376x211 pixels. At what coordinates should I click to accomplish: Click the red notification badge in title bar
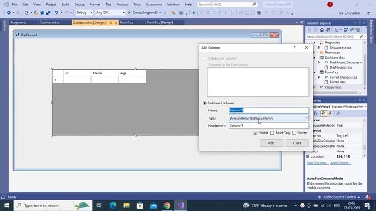click(x=330, y=4)
